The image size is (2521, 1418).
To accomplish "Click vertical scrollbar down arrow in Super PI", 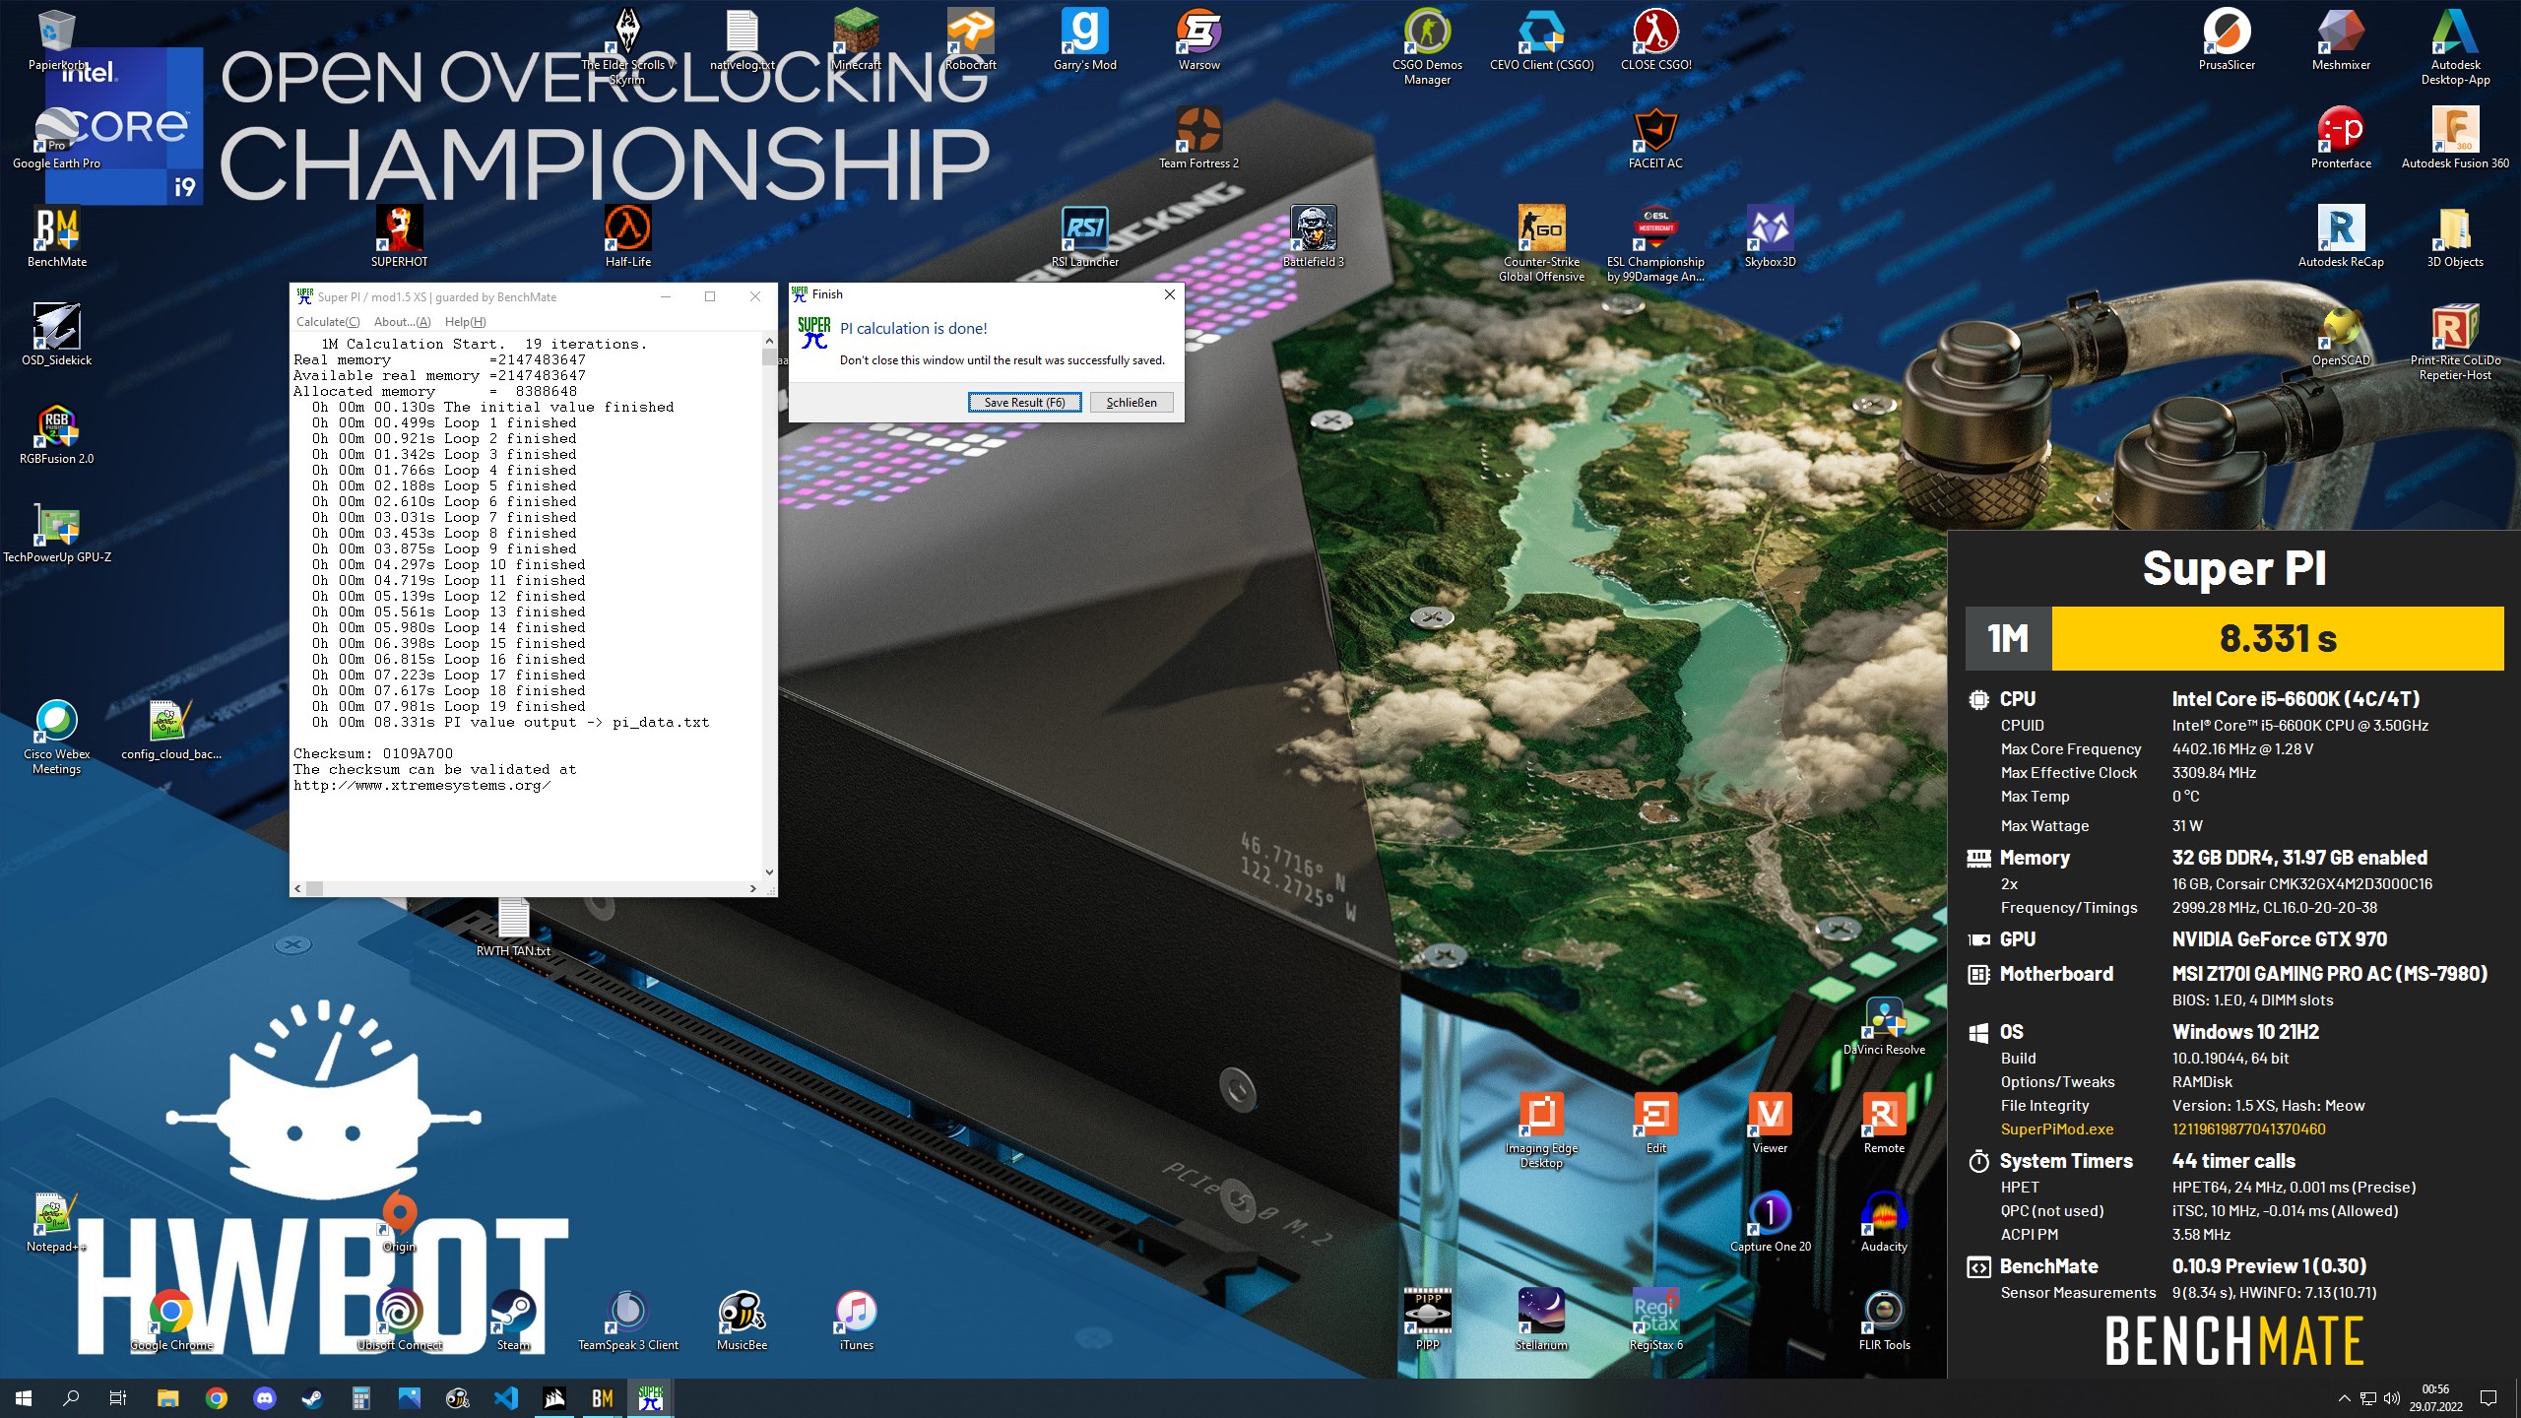I will [x=769, y=872].
